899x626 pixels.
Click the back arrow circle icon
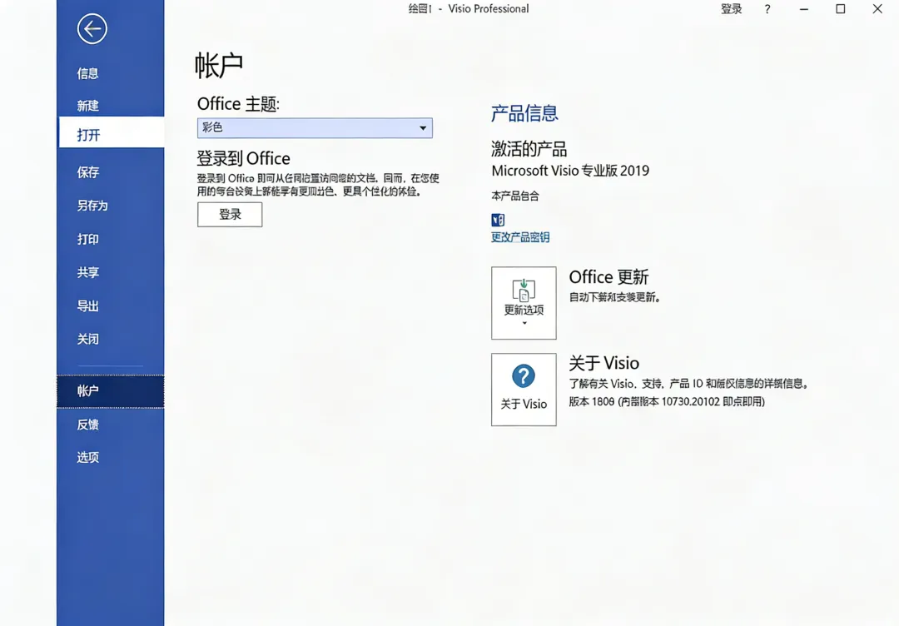click(92, 28)
